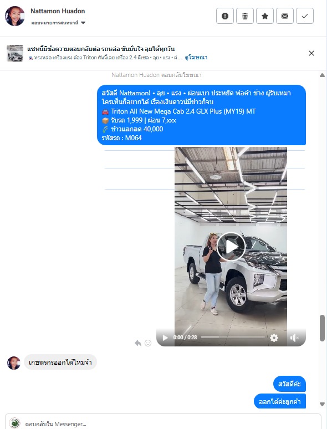
Task: Click the Messenger reply input field
Action: [163, 422]
